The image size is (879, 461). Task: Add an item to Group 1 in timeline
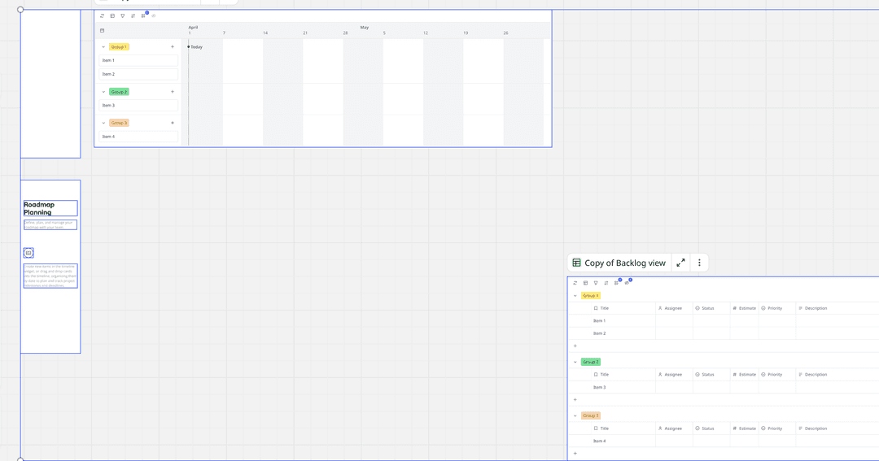(x=173, y=47)
